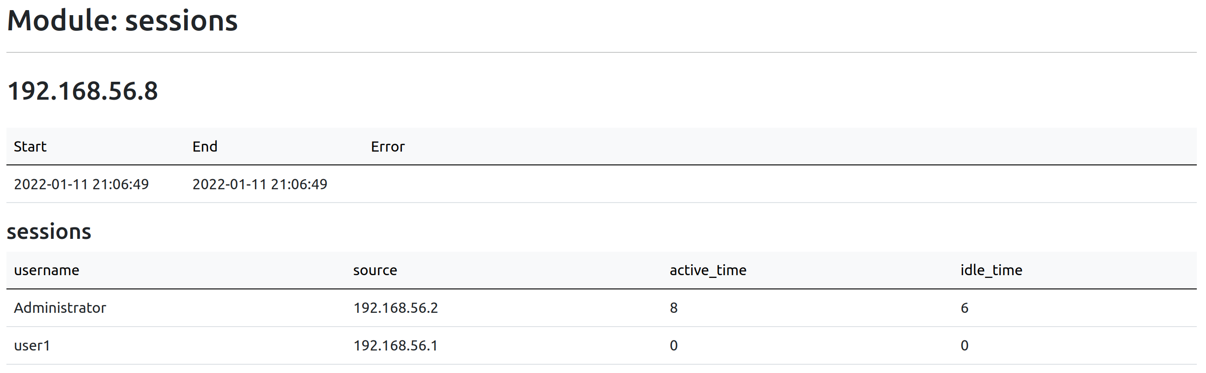Select source address 192.168.56.2
This screenshot has width=1206, height=373.
tap(395, 307)
